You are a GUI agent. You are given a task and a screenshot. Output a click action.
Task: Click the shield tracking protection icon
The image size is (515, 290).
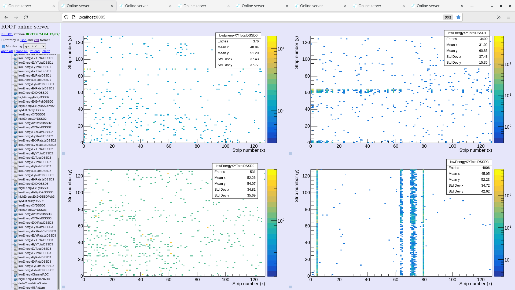click(66, 17)
